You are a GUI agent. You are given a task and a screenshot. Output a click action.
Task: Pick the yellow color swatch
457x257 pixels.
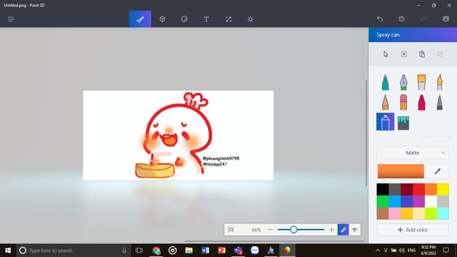(443, 189)
